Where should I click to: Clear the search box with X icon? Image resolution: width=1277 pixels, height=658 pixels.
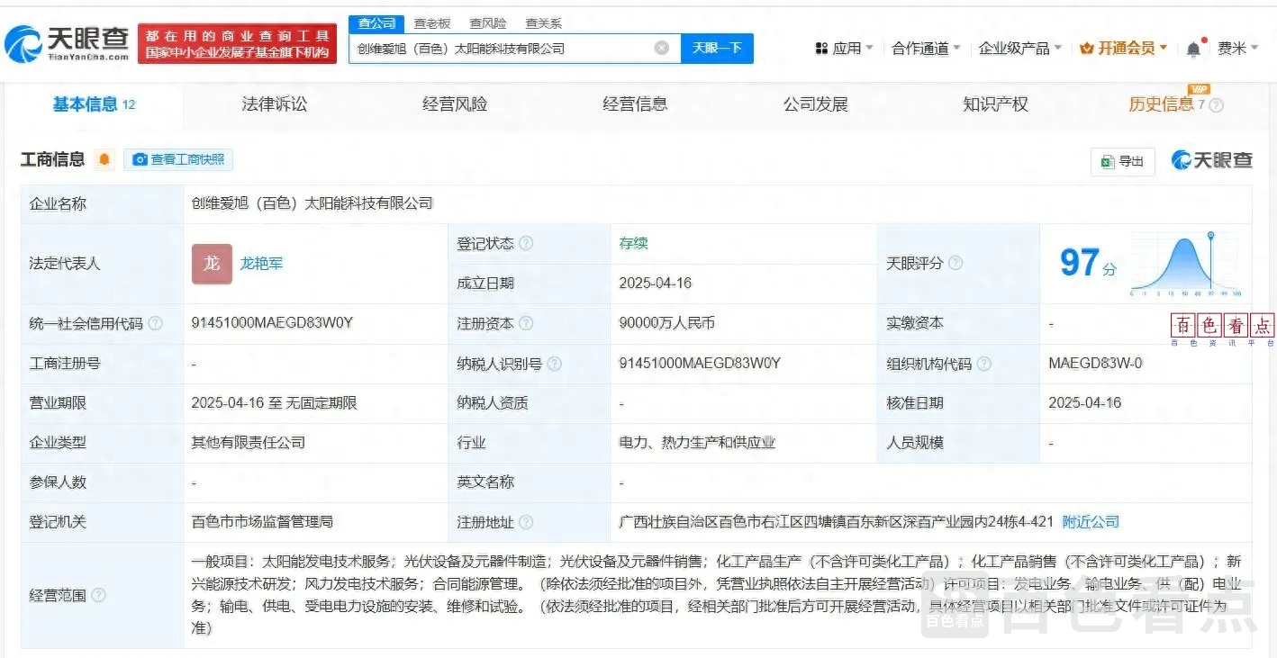click(661, 49)
